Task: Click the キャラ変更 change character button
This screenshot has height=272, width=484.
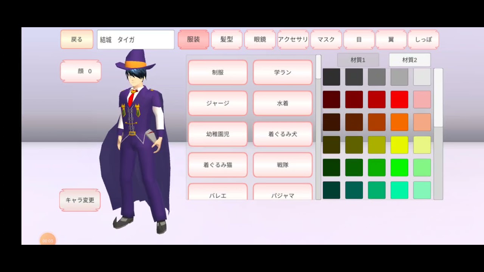Action: [x=80, y=200]
